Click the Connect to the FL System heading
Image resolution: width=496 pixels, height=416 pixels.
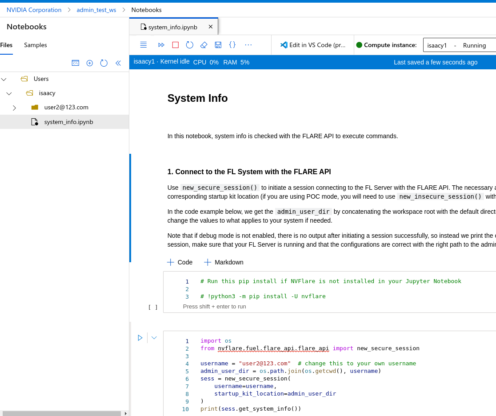[x=249, y=172]
